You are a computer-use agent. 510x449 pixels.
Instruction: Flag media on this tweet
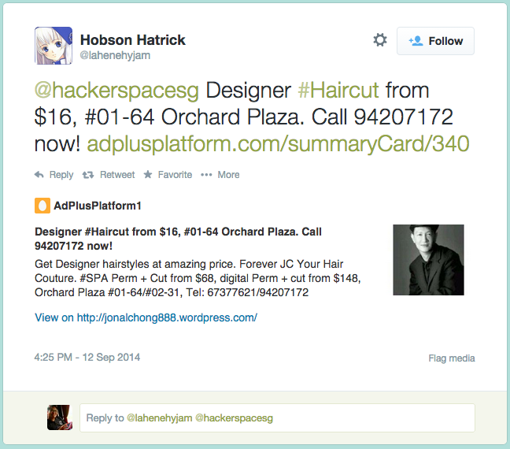[452, 358]
